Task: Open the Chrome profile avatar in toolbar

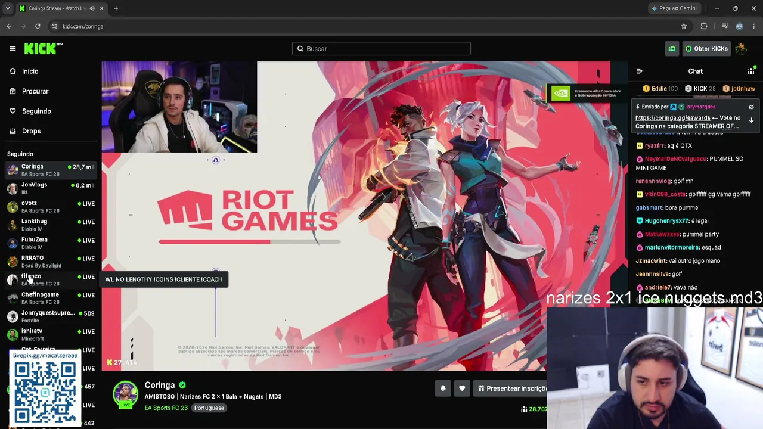Action: (x=740, y=26)
